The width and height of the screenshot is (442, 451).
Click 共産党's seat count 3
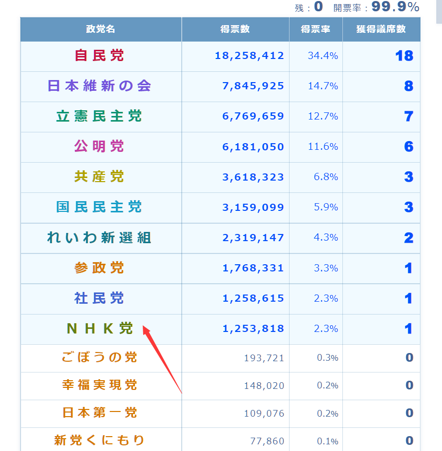click(409, 177)
